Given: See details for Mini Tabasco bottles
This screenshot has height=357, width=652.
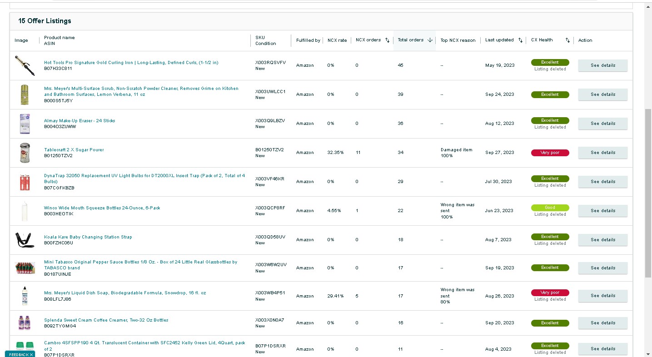Looking at the screenshot, I should [602, 268].
